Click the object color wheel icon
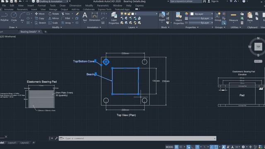 [x=186, y=14]
